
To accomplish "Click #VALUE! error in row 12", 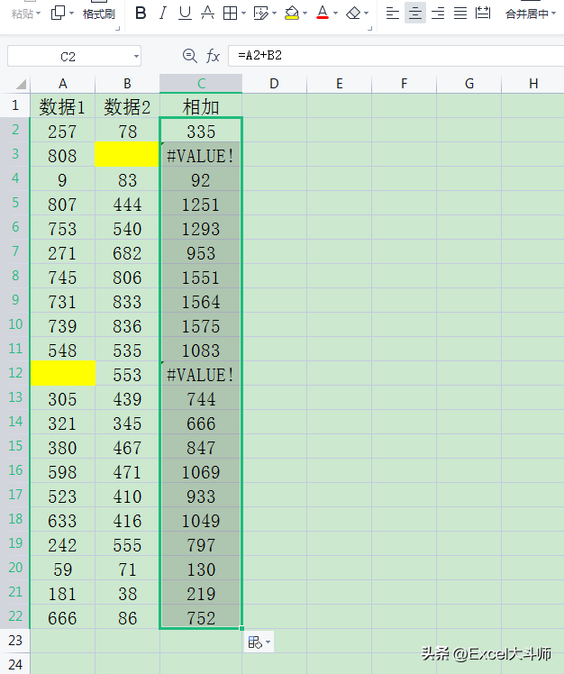I will [x=201, y=374].
